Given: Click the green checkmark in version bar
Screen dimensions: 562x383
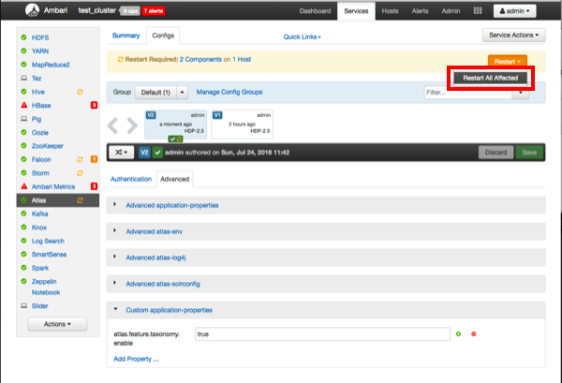Looking at the screenshot, I should point(157,153).
